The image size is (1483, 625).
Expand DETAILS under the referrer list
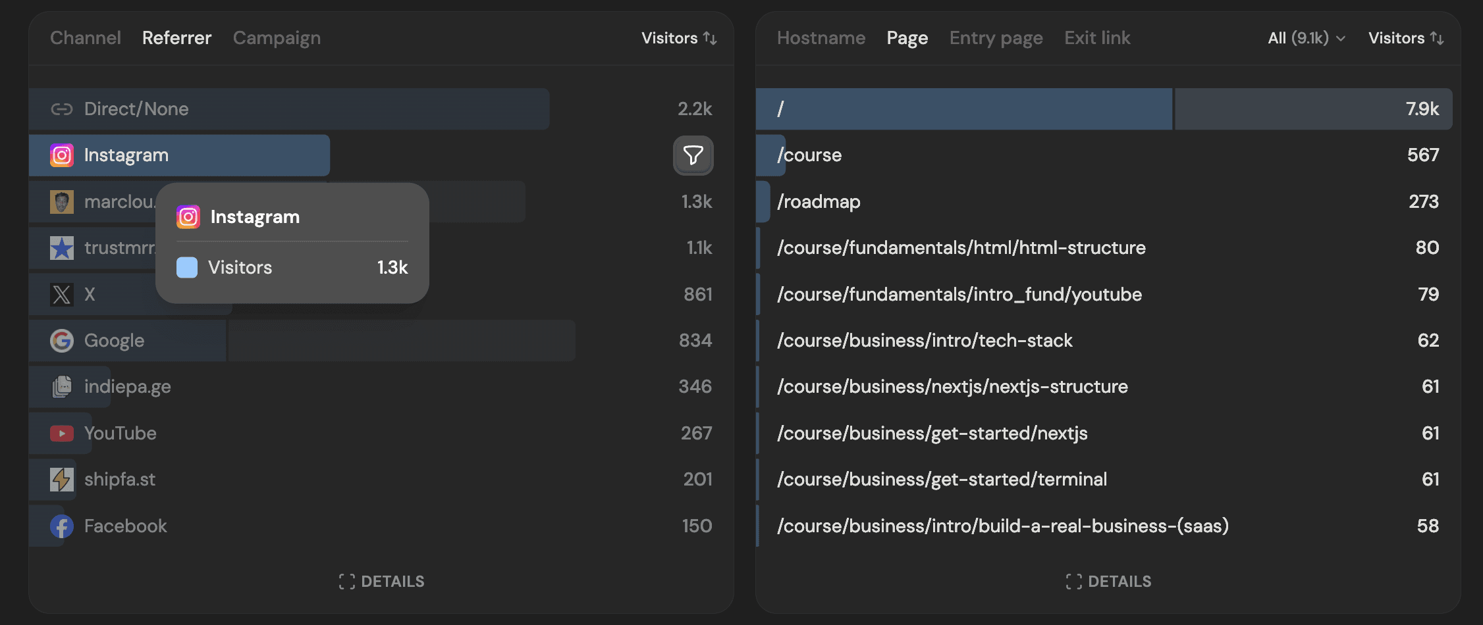point(382,582)
